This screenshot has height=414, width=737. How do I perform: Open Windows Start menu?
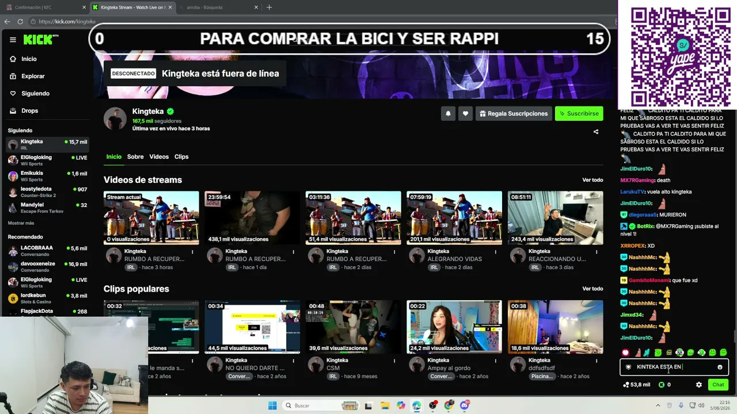[x=272, y=405]
